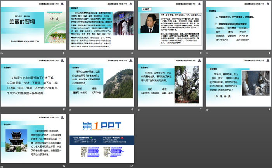Select slide 4 with numbered reading steps
The image size is (272, 168).
(x=239, y=25)
